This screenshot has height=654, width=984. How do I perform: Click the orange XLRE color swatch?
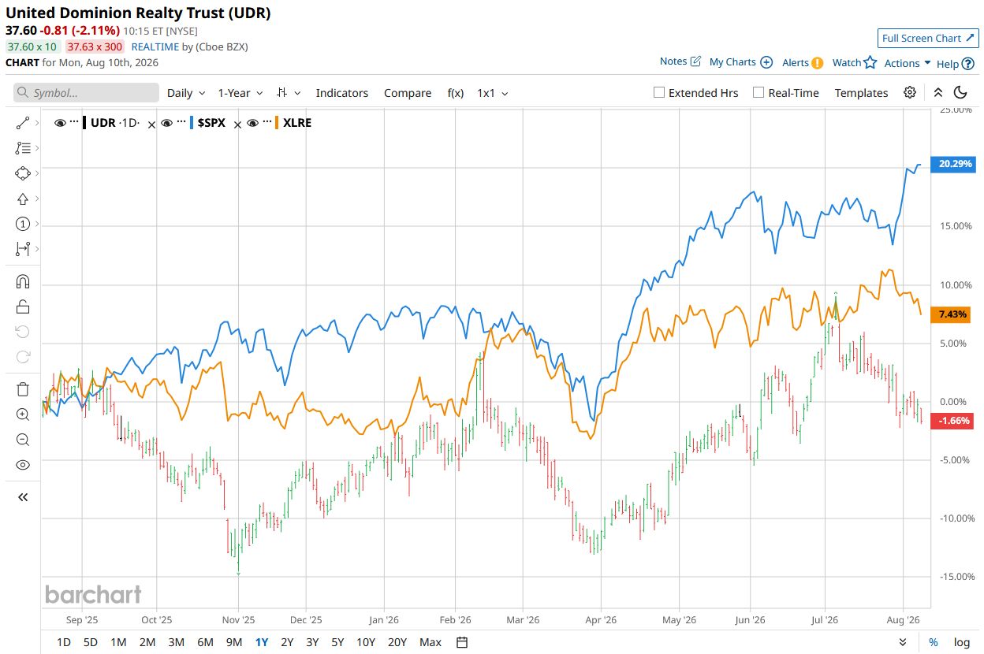277,123
